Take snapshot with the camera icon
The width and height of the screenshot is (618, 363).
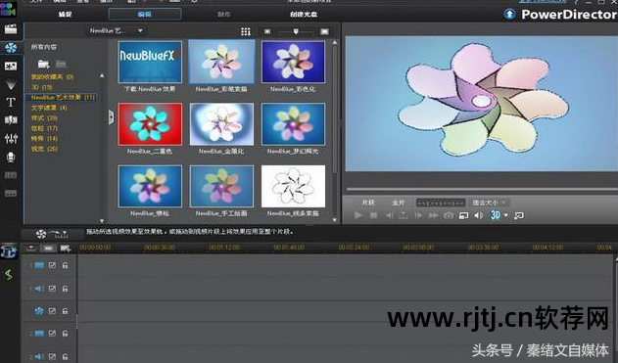click(x=449, y=216)
